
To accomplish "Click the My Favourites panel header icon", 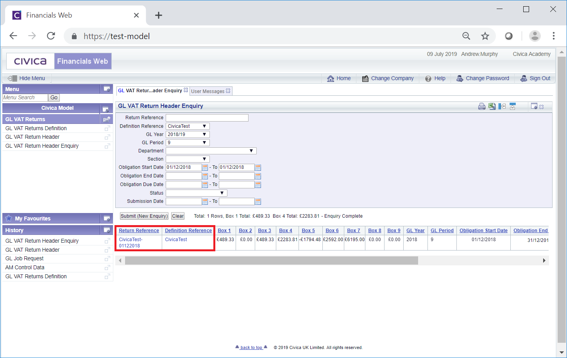I will [106, 218].
